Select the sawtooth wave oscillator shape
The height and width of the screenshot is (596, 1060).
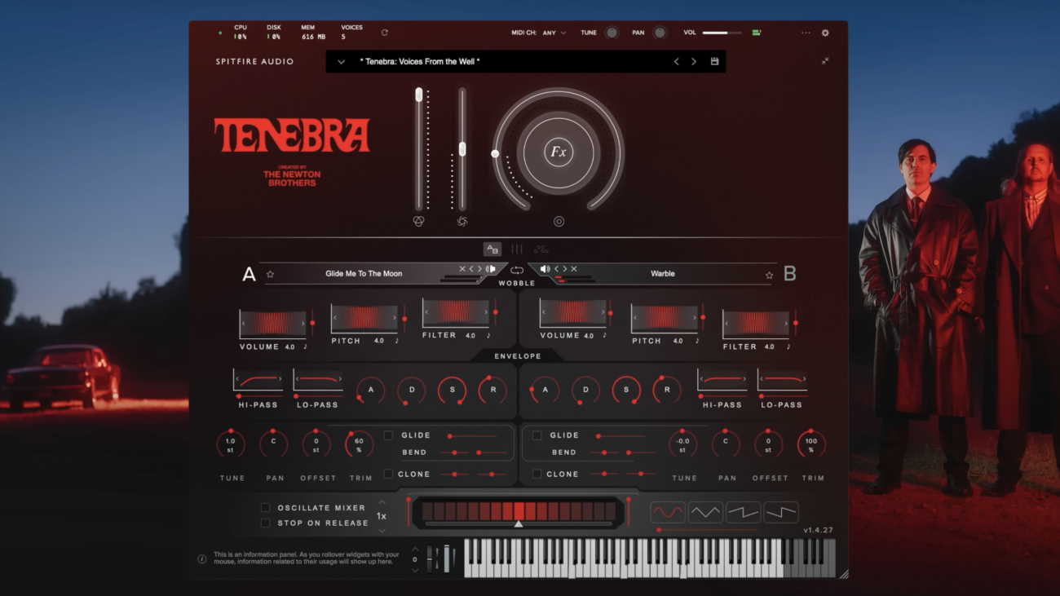point(743,512)
